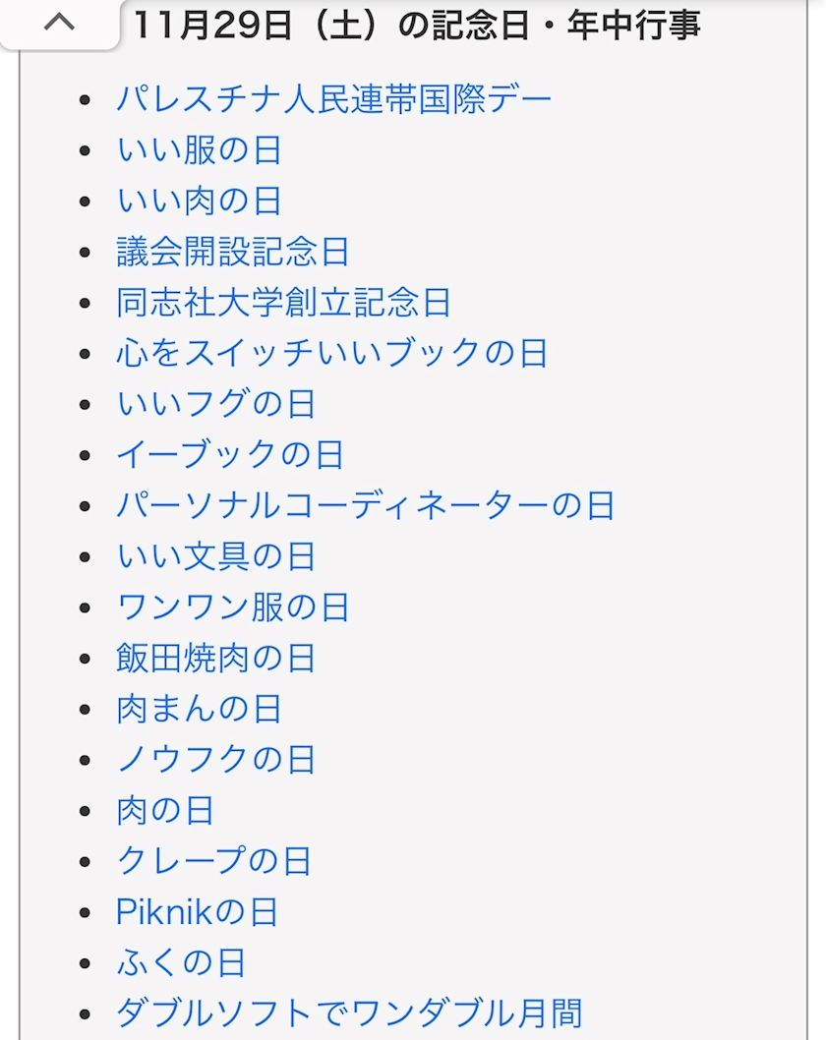Screen dimensions: 826x1040
Task: Open the ふくの日 link
Action: pos(181,963)
